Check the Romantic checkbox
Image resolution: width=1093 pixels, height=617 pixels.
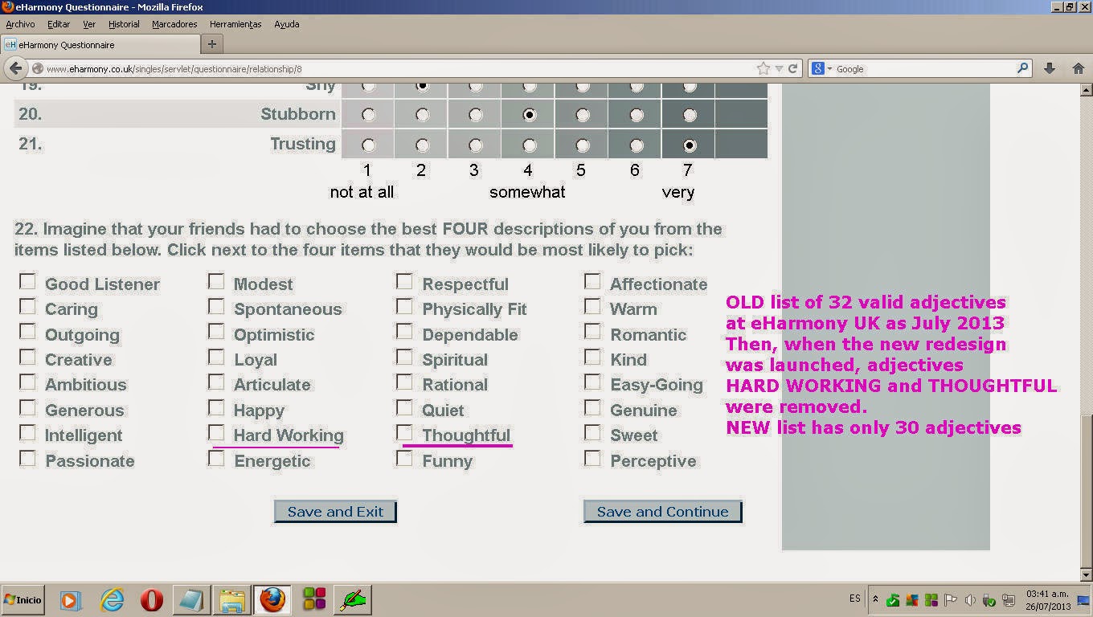point(592,331)
